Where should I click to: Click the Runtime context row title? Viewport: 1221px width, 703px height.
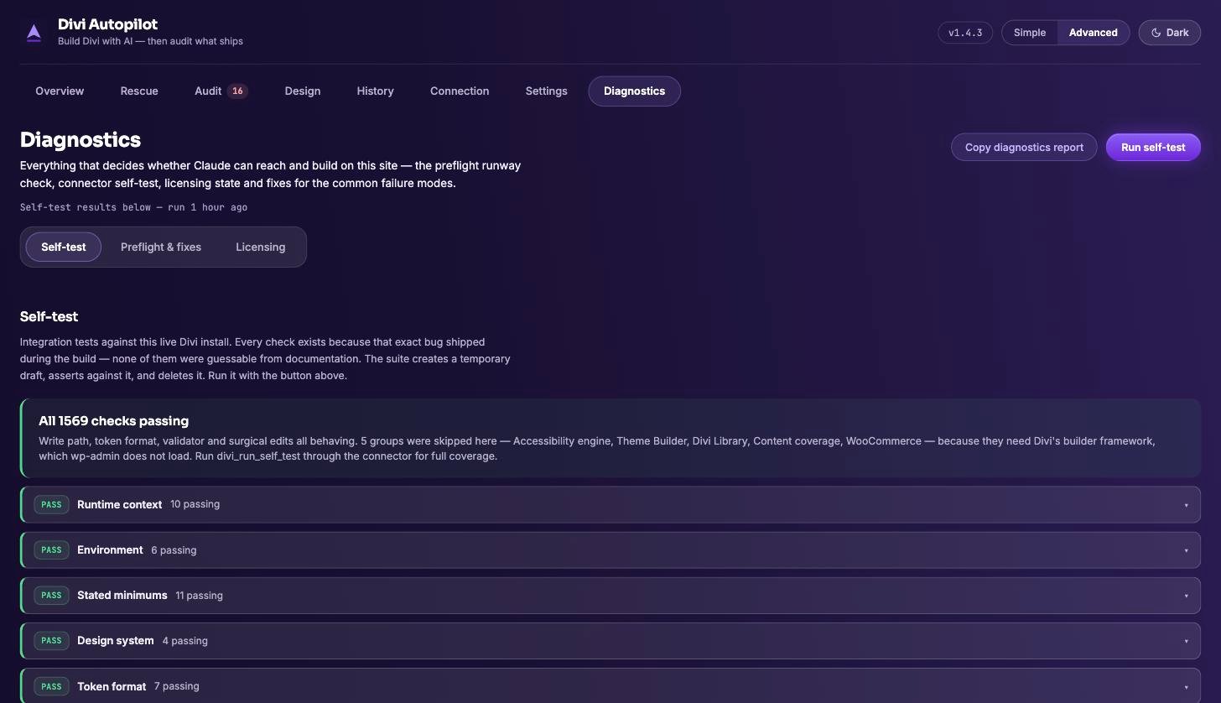pos(119,504)
